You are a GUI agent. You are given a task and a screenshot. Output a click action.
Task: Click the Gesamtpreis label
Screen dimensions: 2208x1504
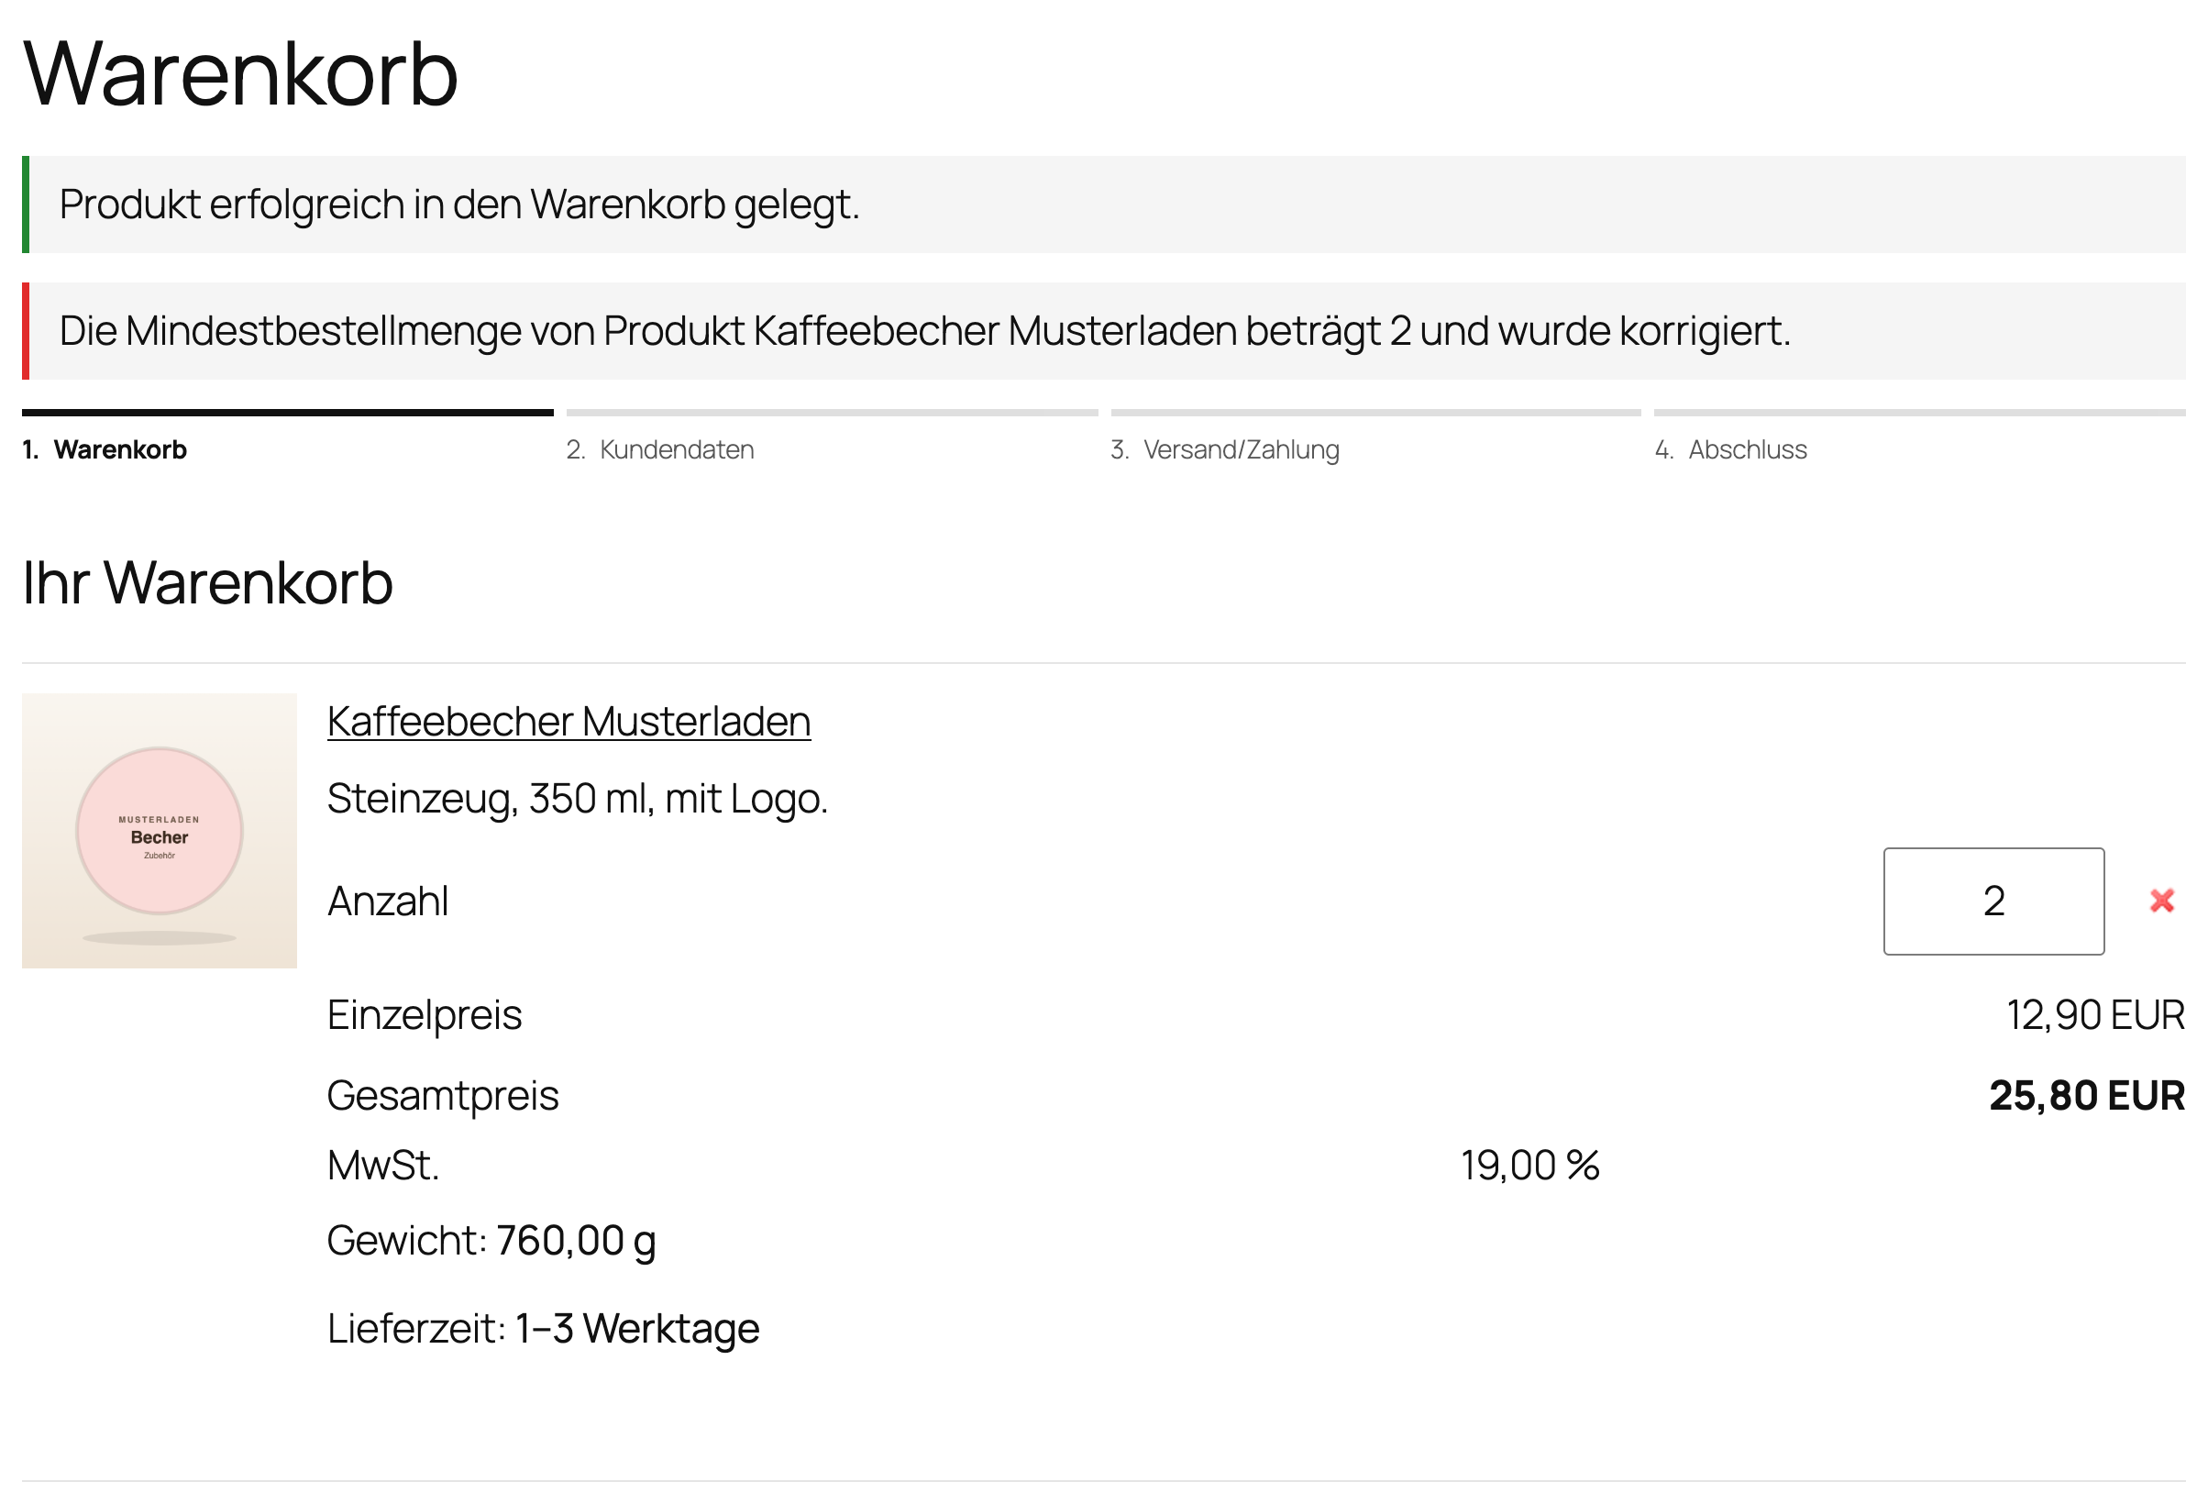tap(443, 1096)
